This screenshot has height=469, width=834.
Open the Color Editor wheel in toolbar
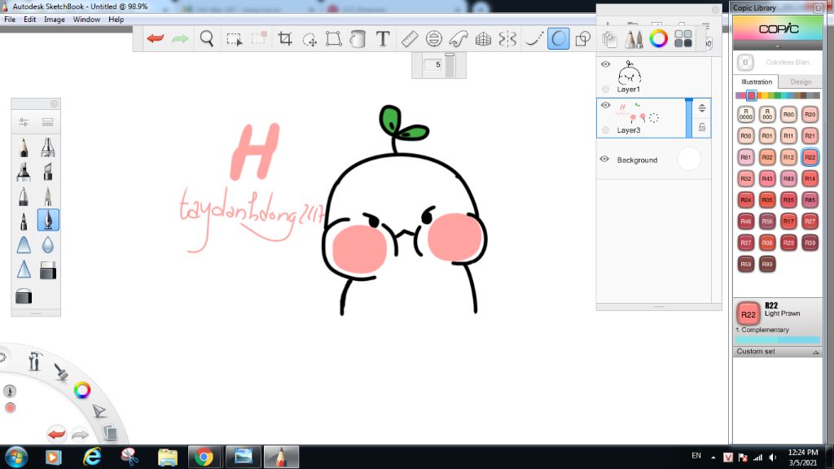[x=658, y=38]
